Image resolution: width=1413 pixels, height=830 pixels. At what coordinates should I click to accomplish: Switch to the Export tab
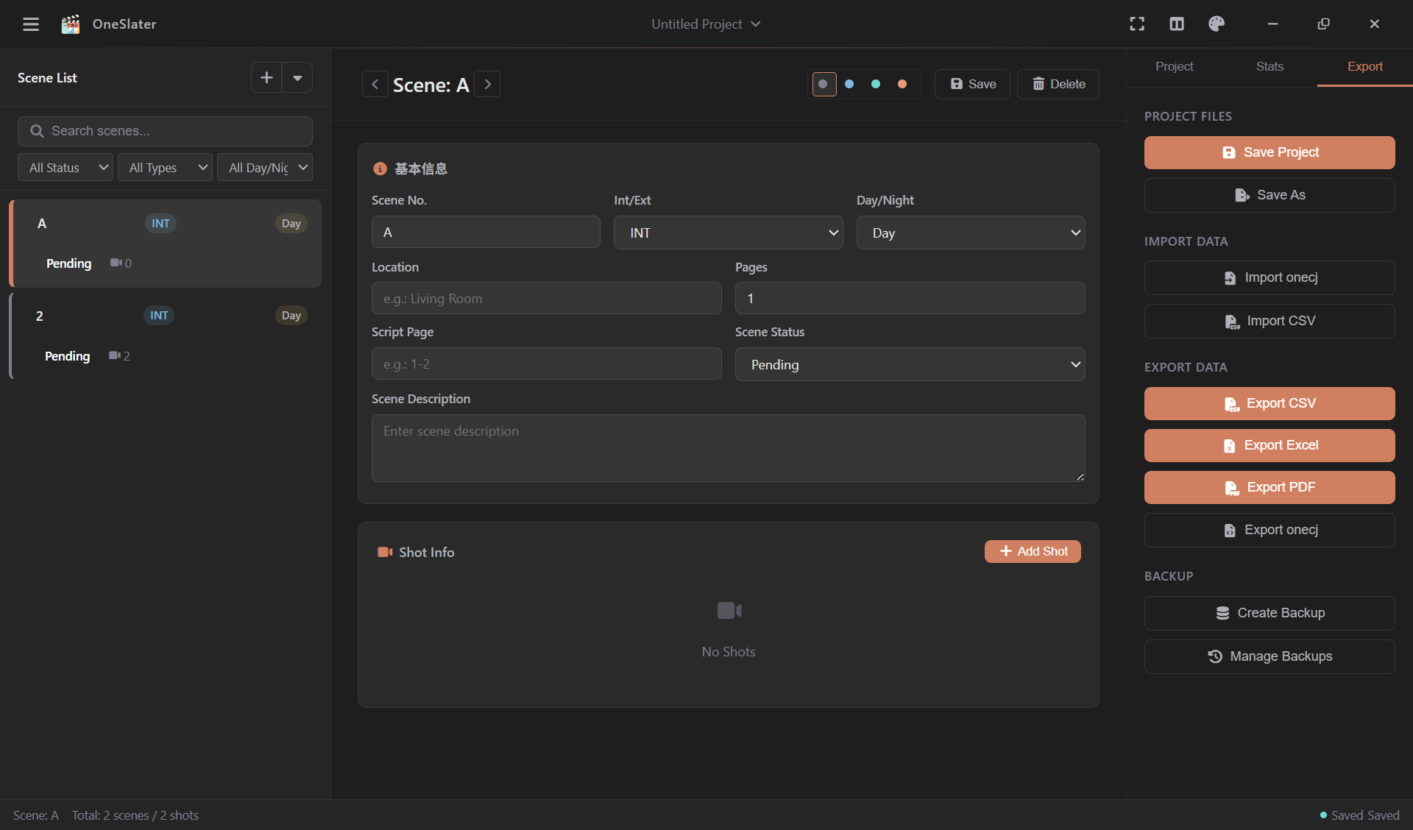pos(1365,66)
